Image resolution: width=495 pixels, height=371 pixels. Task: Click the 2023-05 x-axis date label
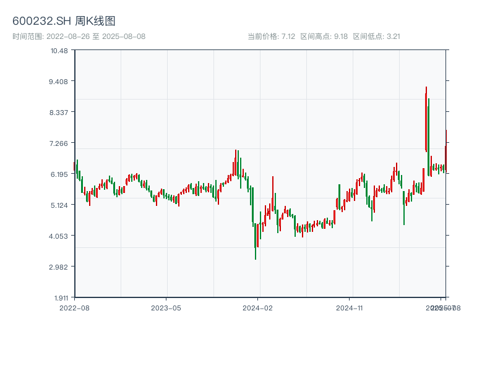166,307
